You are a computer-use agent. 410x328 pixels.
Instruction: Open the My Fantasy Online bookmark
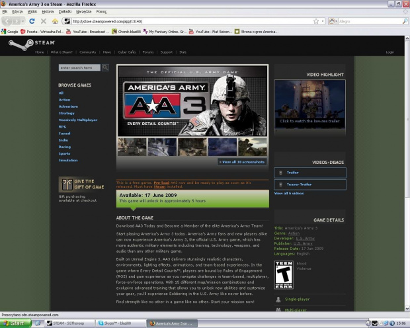tap(165, 32)
